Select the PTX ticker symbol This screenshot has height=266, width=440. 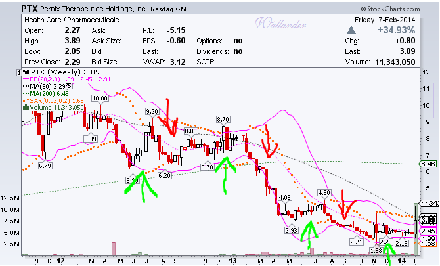(29, 9)
